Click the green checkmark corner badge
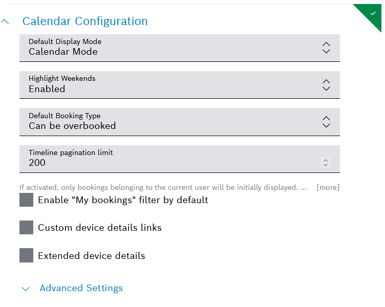The height and width of the screenshot is (307, 385). pos(372,13)
